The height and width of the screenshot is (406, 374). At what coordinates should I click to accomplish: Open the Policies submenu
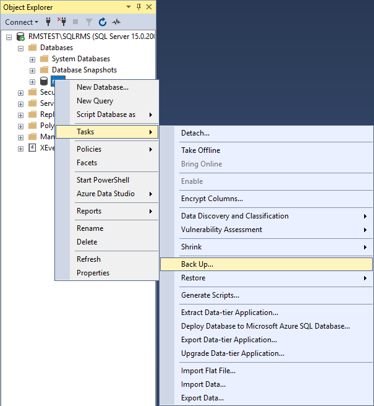[x=107, y=149]
